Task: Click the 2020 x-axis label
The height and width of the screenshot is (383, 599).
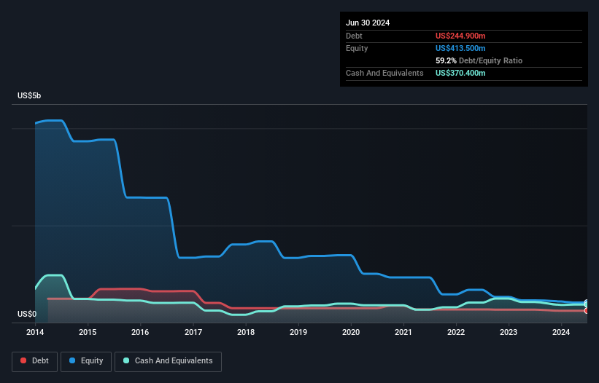Action: coord(351,332)
